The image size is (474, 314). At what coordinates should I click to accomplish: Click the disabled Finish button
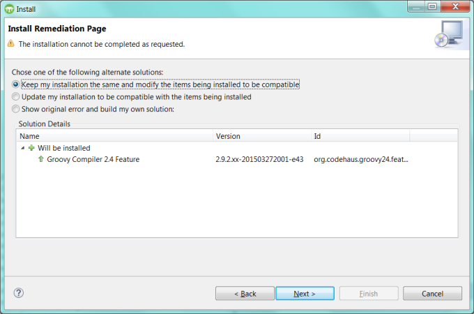pyautogui.click(x=369, y=294)
